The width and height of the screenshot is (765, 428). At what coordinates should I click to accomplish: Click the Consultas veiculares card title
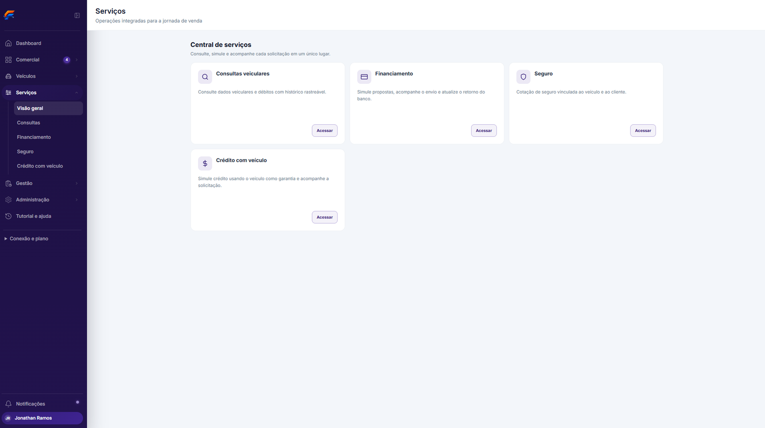coord(243,73)
